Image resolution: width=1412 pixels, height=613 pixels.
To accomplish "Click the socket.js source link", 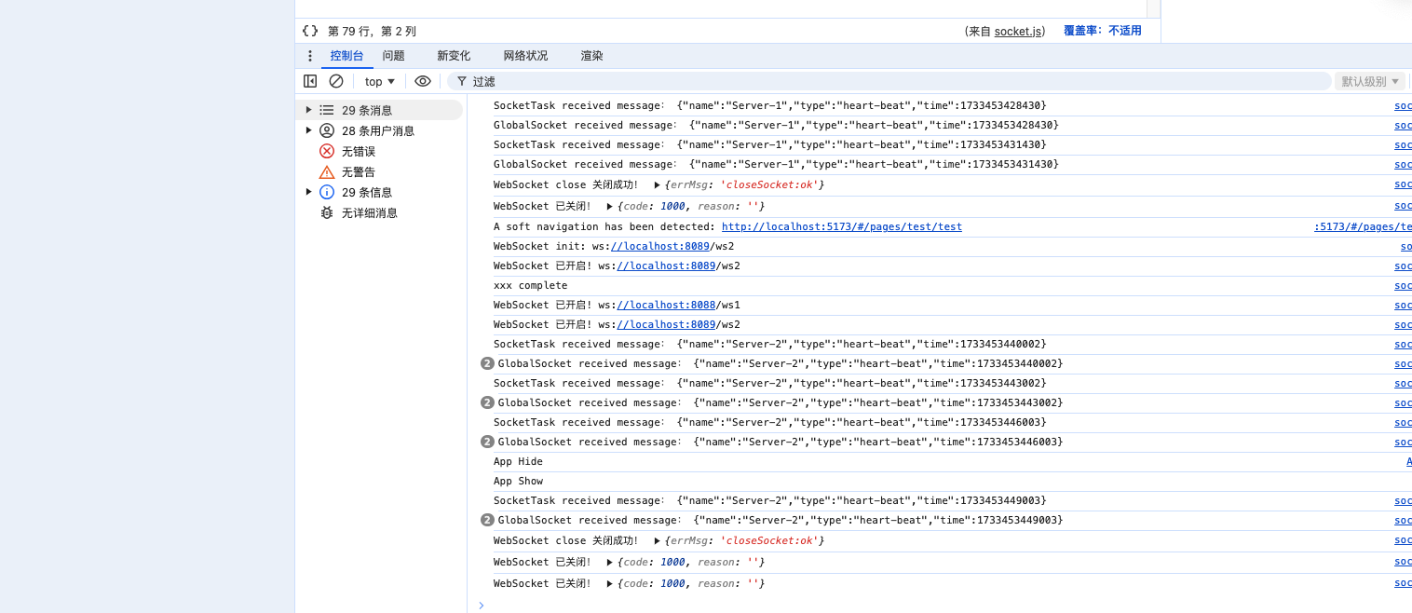I will click(x=1017, y=31).
